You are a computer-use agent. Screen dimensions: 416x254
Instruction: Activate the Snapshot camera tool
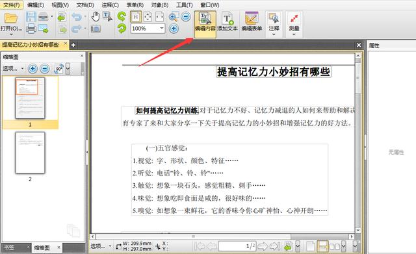[96, 29]
